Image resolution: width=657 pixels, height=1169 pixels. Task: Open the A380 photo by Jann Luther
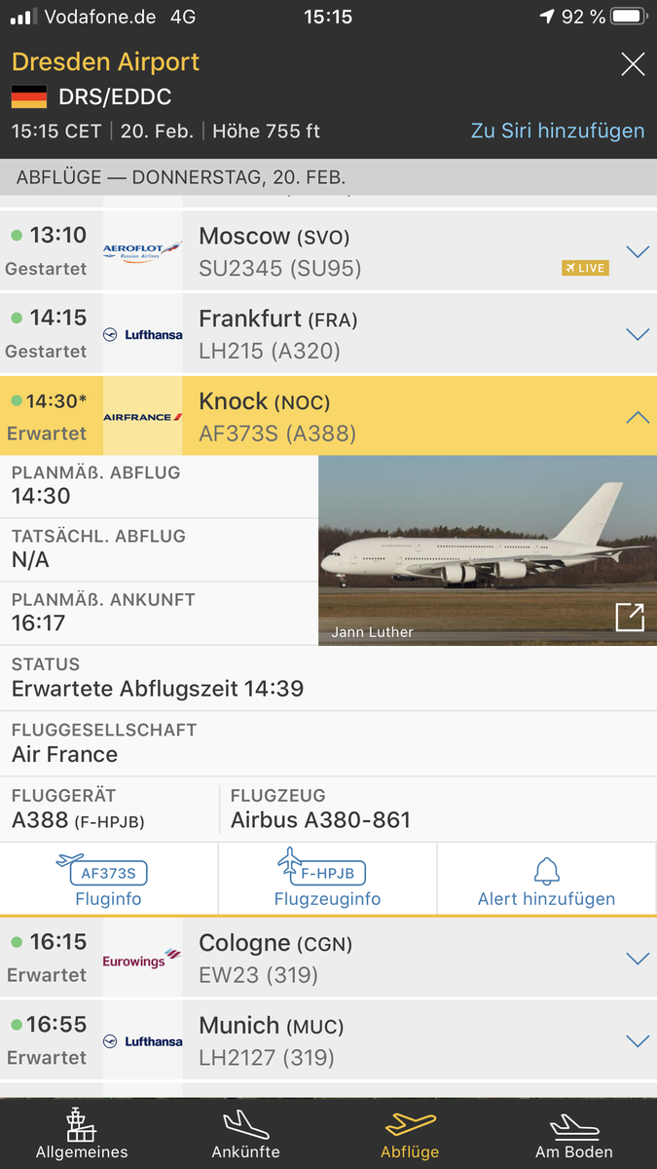click(x=488, y=550)
